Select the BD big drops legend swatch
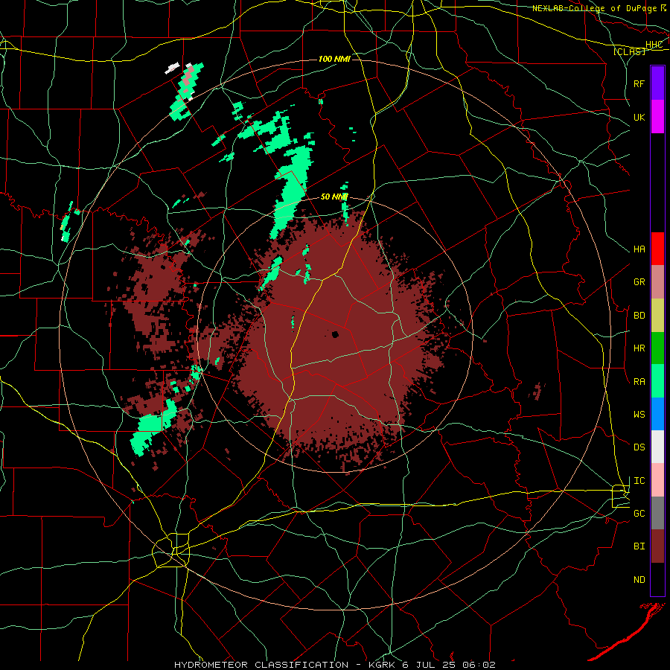The height and width of the screenshot is (670, 670). click(657, 316)
